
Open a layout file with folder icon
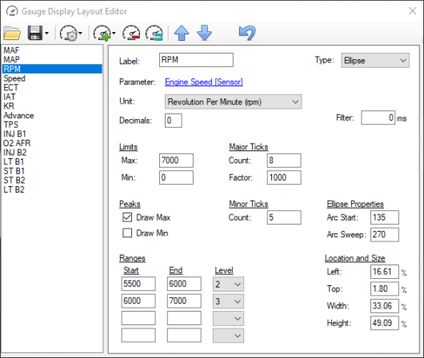click(12, 33)
